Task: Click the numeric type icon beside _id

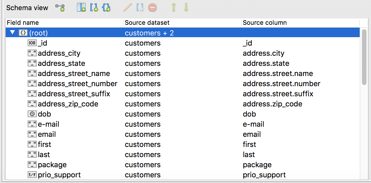Action: (x=32, y=43)
